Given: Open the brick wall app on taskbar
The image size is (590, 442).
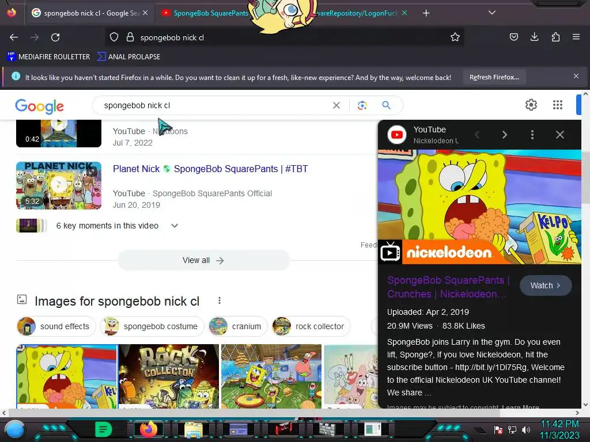Looking at the screenshot, I should [x=328, y=429].
